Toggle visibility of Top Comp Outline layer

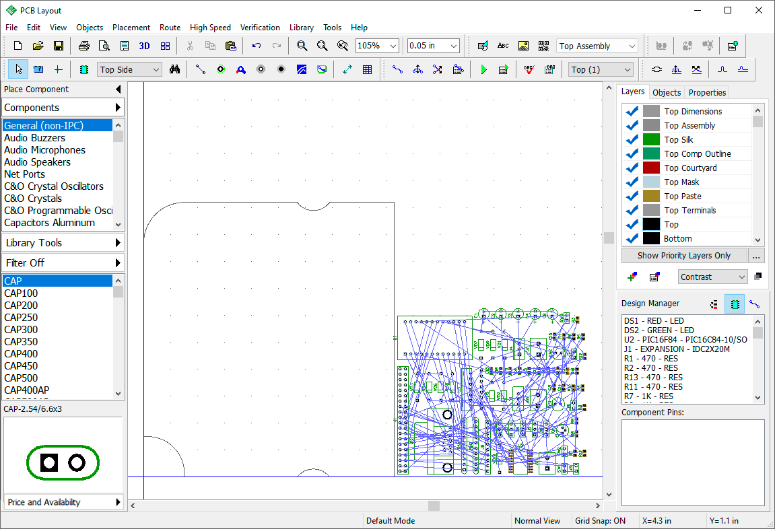pyautogui.click(x=632, y=153)
